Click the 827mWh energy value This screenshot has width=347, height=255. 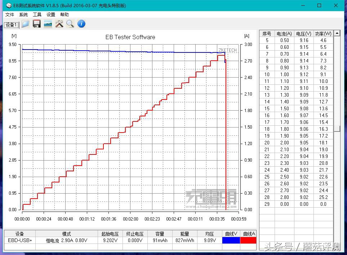[184, 240]
